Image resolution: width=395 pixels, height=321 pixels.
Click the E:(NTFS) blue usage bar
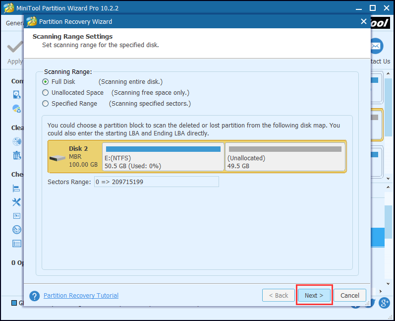[x=163, y=149]
